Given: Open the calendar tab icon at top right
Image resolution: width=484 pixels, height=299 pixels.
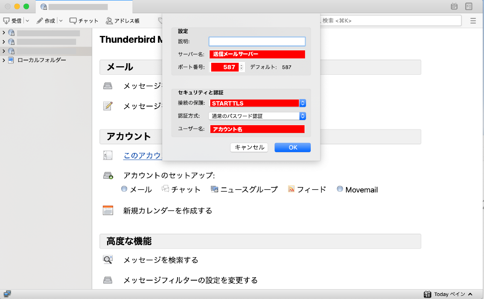Looking at the screenshot, I should pyautogui.click(x=454, y=6).
